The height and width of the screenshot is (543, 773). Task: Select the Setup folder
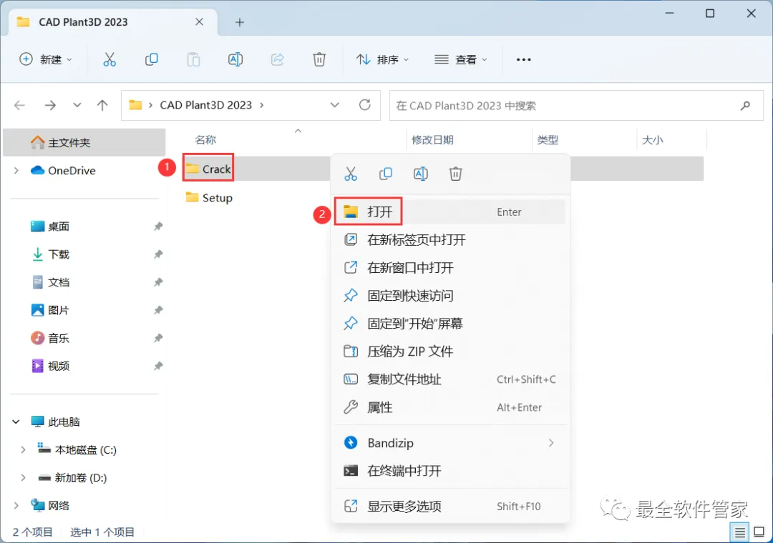click(x=209, y=198)
